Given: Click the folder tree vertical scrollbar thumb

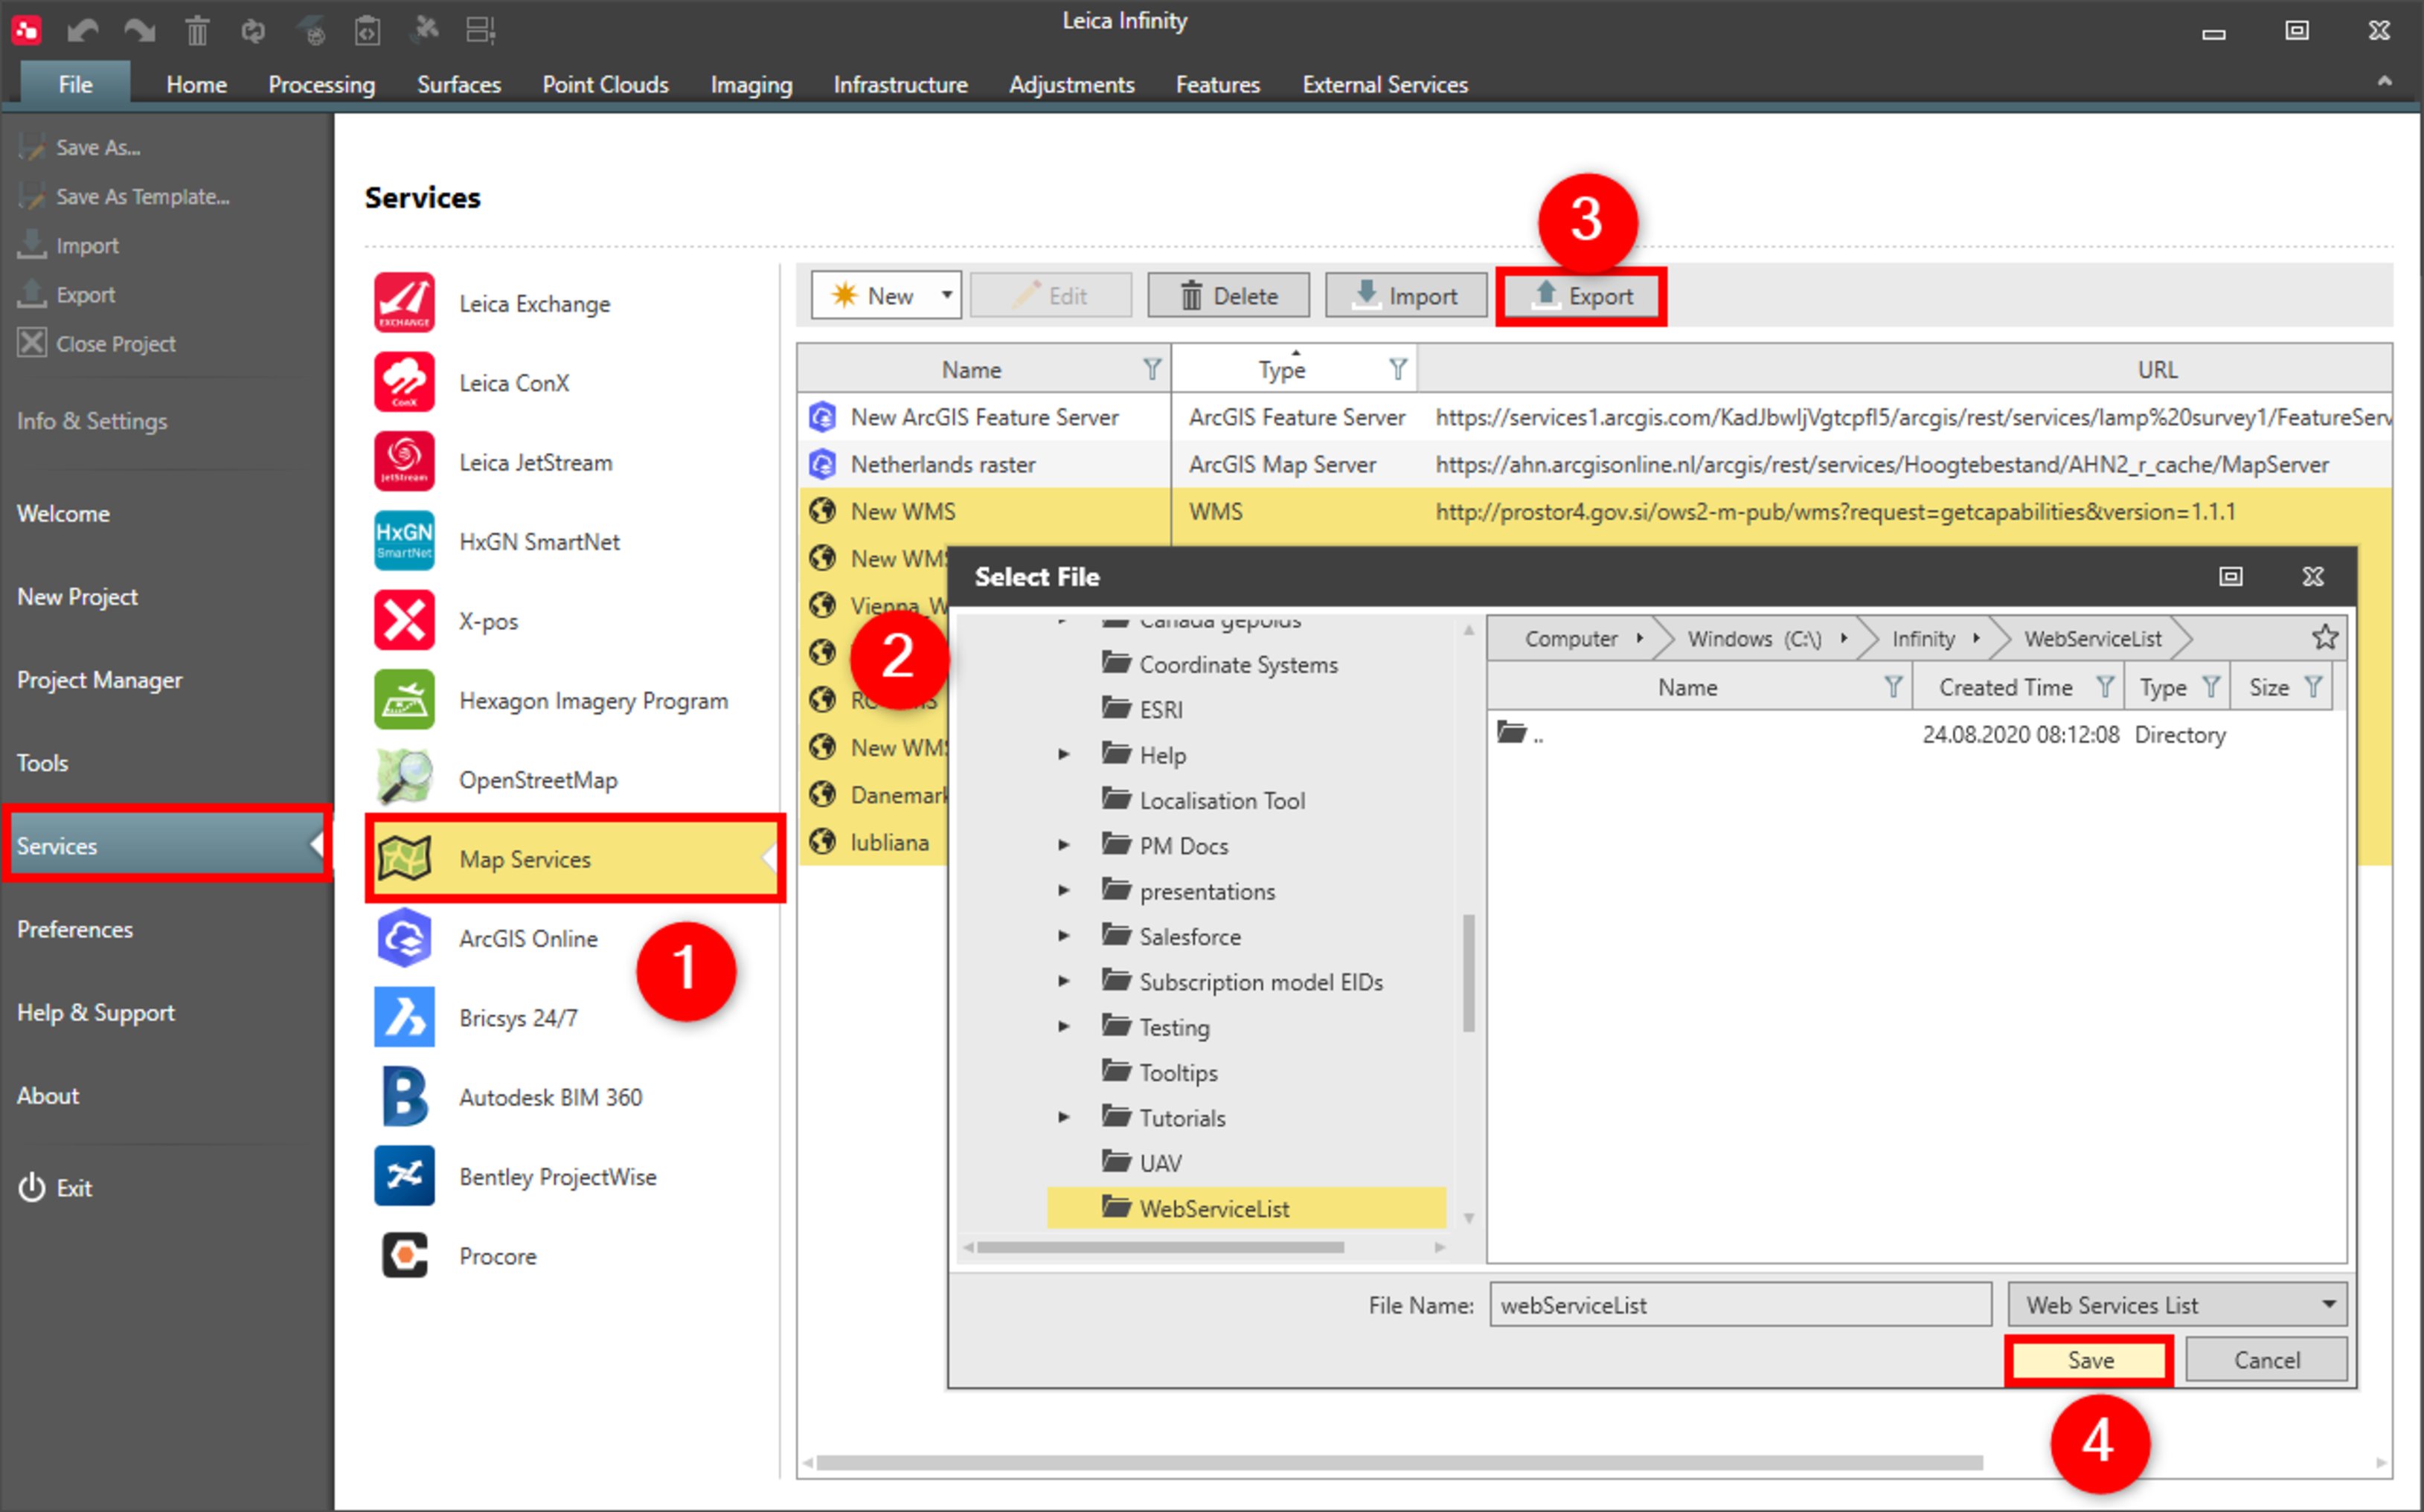Looking at the screenshot, I should (x=1469, y=971).
